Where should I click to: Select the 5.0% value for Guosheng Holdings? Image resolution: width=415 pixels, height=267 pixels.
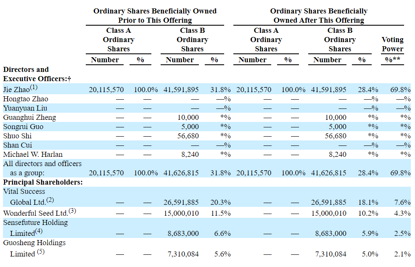coord(370,254)
